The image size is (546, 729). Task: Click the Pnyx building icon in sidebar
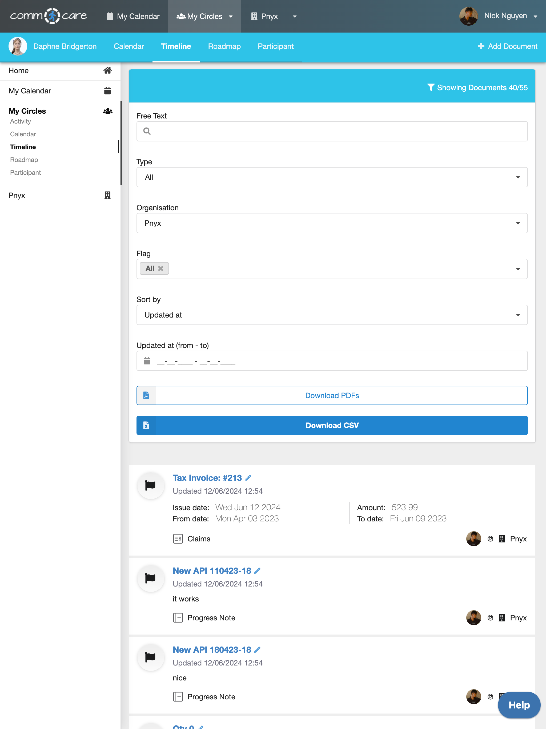coord(107,195)
